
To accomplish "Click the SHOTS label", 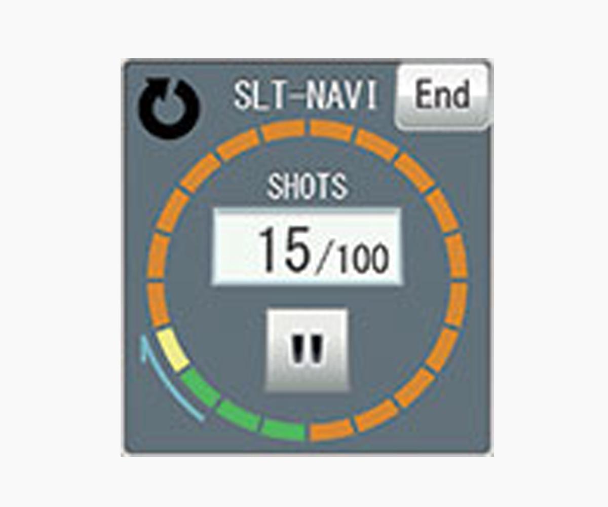I will pyautogui.click(x=307, y=187).
